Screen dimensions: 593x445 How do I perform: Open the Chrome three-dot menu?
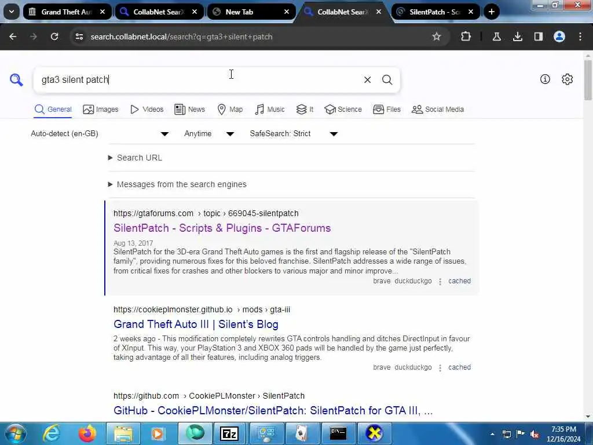(x=580, y=37)
